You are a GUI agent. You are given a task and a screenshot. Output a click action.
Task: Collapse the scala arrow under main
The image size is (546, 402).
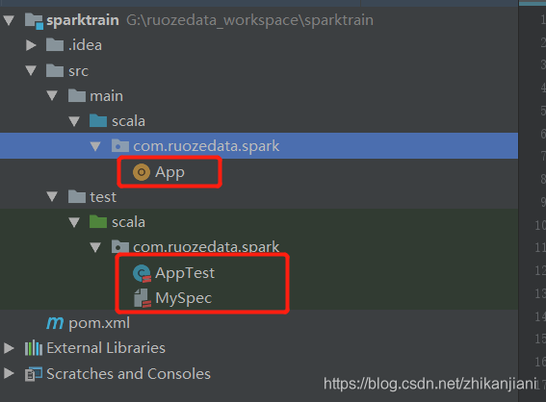pyautogui.click(x=74, y=121)
